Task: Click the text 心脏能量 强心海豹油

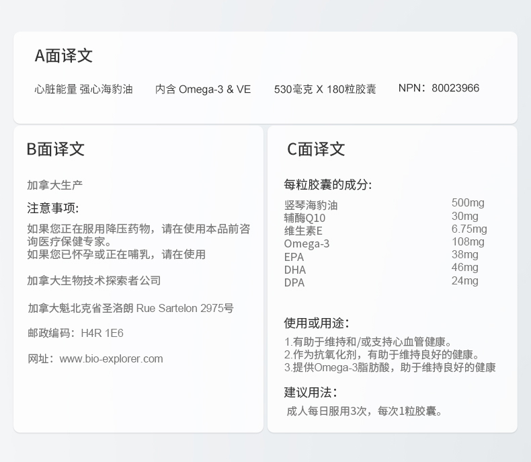Action: click(83, 89)
